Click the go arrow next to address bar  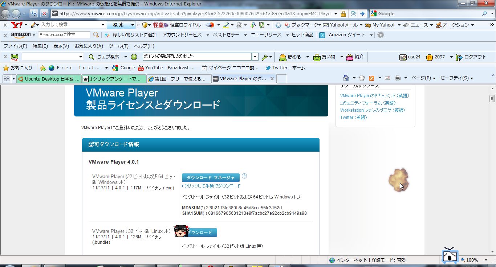tap(362, 14)
